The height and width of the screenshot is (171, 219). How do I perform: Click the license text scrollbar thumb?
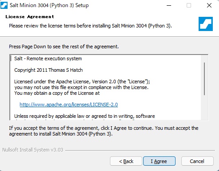204,79
